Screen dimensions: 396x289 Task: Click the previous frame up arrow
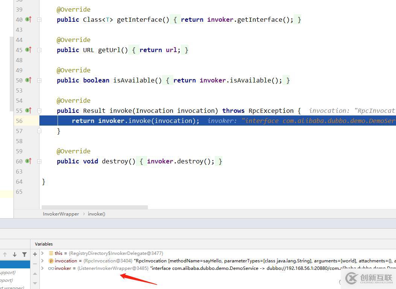5,255
